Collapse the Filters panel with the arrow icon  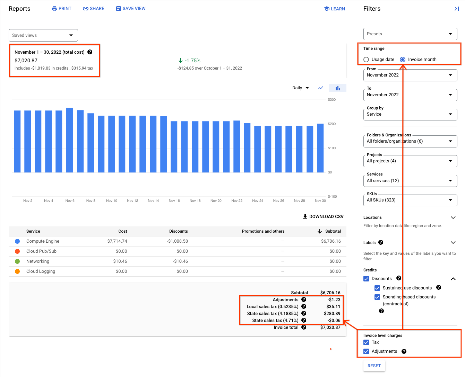point(457,9)
